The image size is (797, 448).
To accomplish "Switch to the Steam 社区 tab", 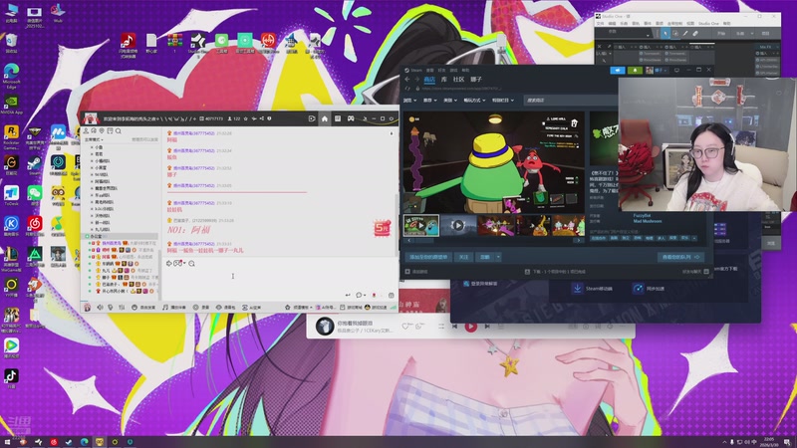I will pyautogui.click(x=458, y=80).
